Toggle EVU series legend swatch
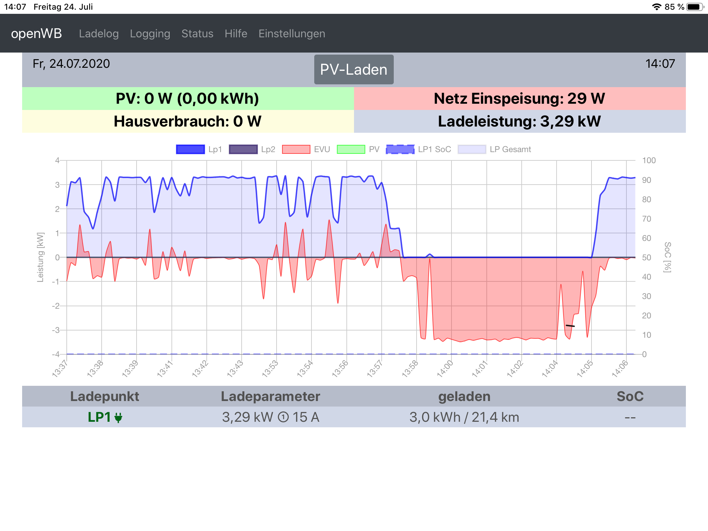This screenshot has height=531, width=708. coord(296,149)
